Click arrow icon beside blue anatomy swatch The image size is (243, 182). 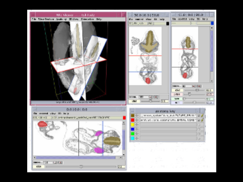pos(137,129)
